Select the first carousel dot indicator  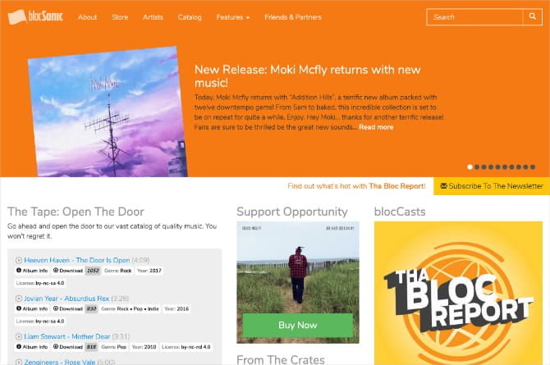(470, 167)
